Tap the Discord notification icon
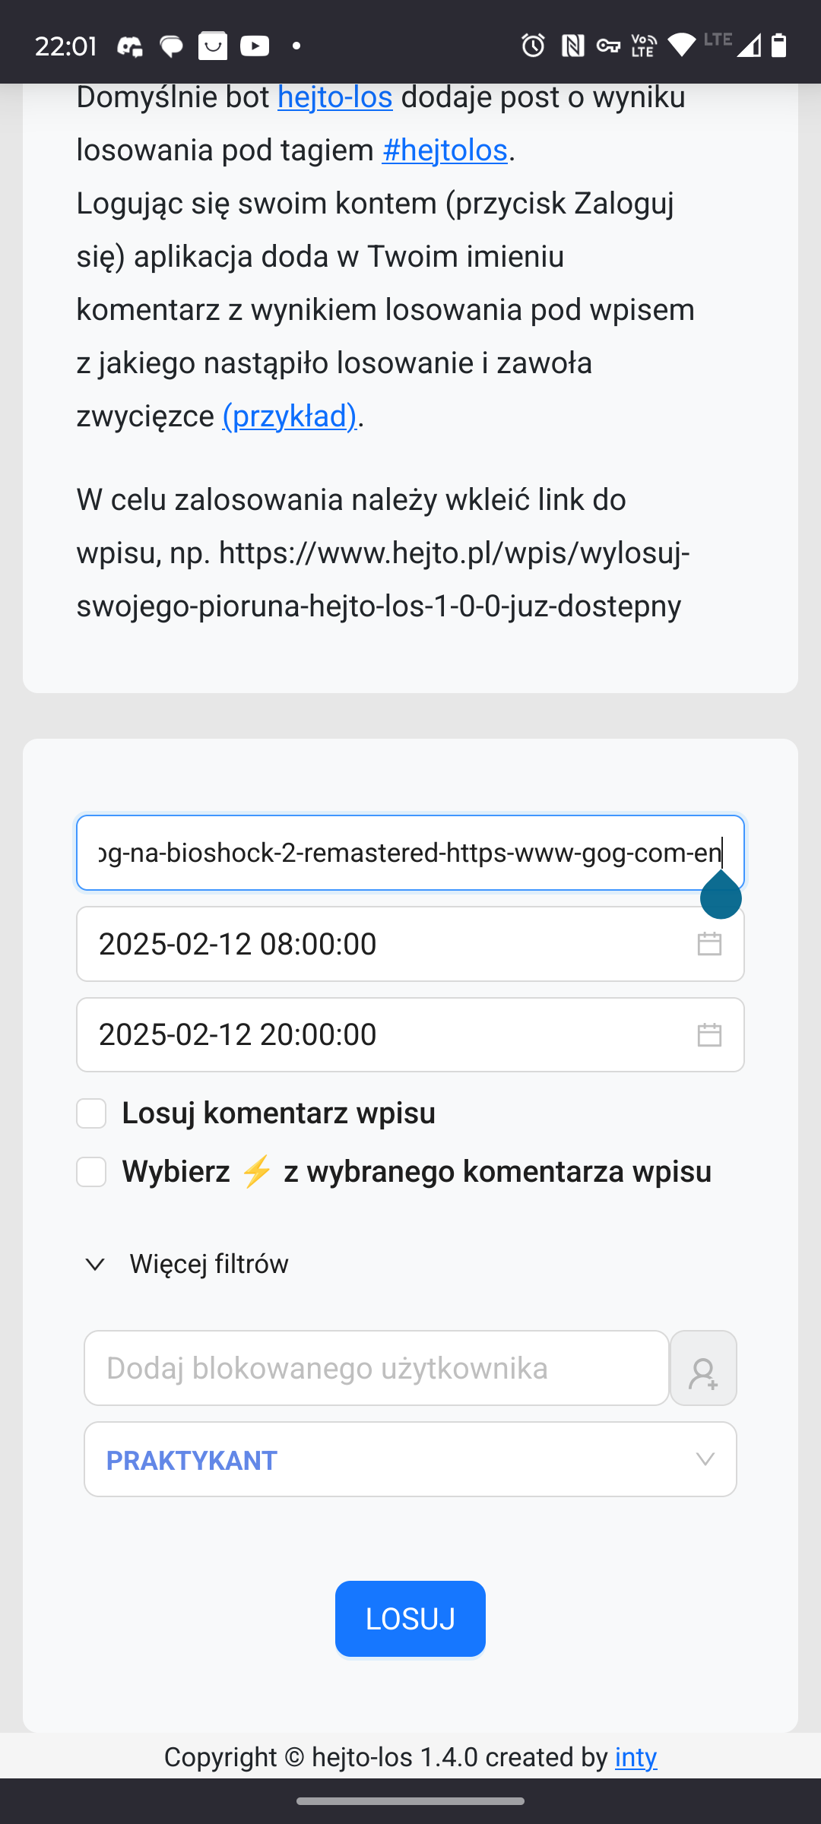821x1824 pixels. click(x=130, y=47)
